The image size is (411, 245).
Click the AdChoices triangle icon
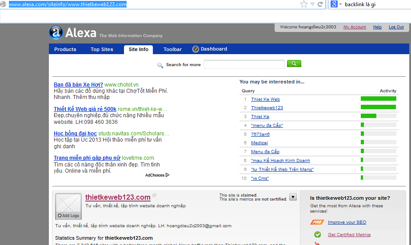click(168, 175)
